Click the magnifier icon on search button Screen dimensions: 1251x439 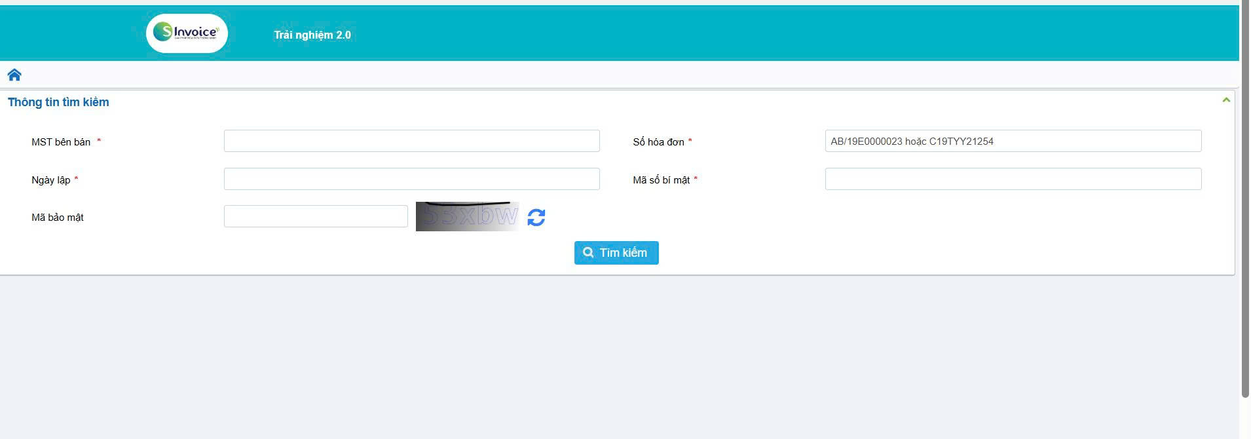588,253
